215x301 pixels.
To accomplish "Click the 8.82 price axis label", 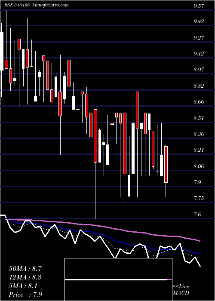I will tap(199, 86).
